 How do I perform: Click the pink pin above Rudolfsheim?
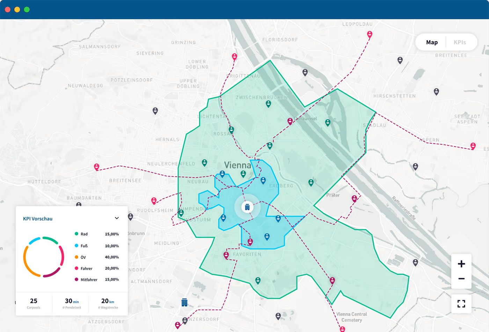pos(154,201)
